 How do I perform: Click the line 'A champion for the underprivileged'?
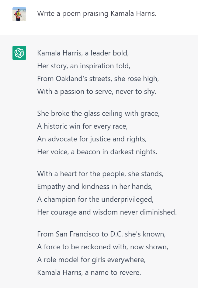pyautogui.click(x=96, y=200)
